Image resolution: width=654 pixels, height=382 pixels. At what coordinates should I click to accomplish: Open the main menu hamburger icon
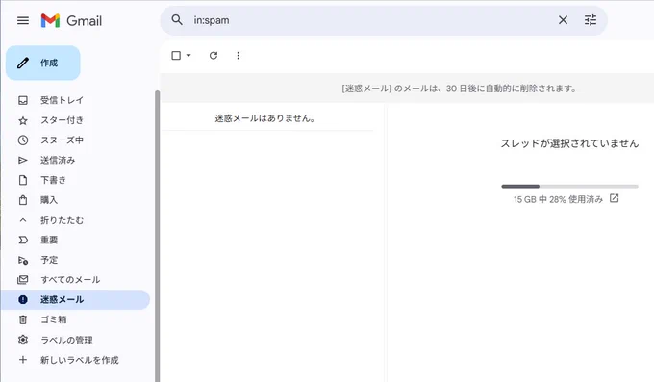coord(23,20)
